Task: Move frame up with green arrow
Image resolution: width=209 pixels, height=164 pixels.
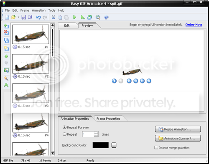Action: click(x=6, y=56)
